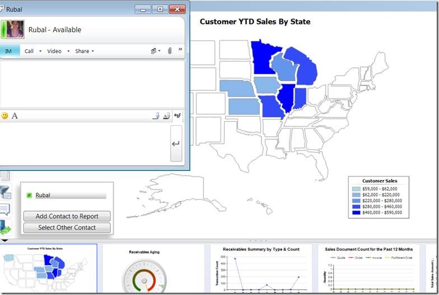Screen dimensions: 439x295
Task: Click Indiana on the sales map
Action: tap(300, 98)
